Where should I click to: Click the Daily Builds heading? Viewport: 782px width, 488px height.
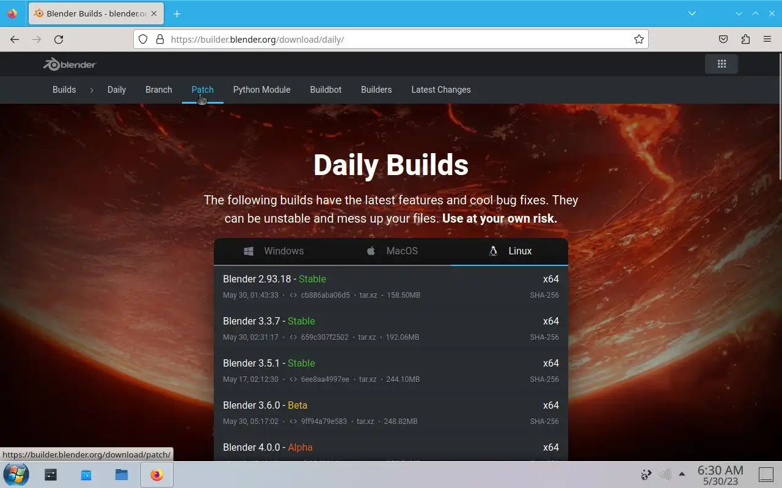(391, 165)
